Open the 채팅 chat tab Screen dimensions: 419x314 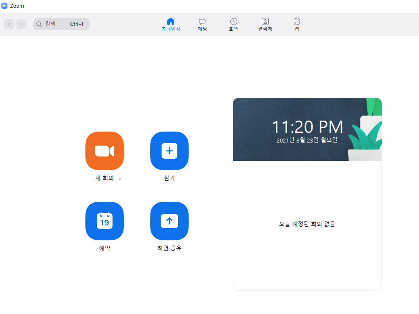(202, 25)
